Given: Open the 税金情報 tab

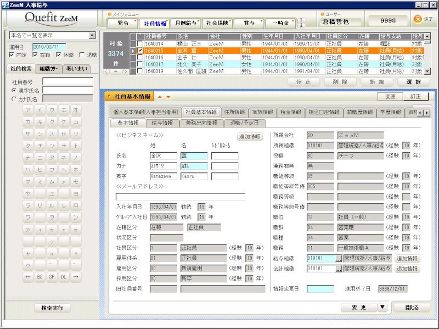Looking at the screenshot, I should 291,113.
